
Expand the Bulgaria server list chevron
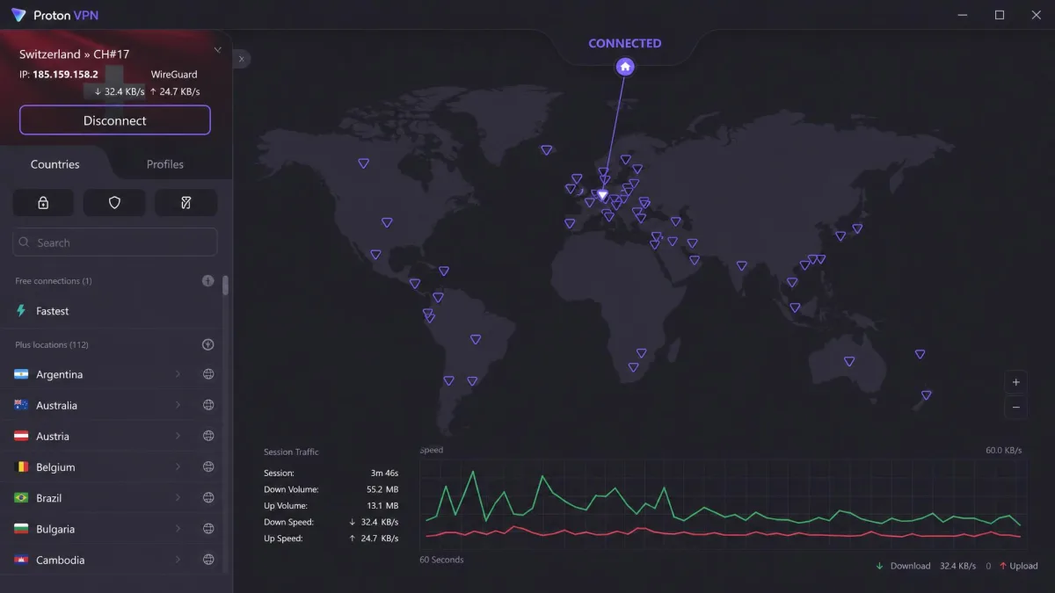[x=178, y=529]
